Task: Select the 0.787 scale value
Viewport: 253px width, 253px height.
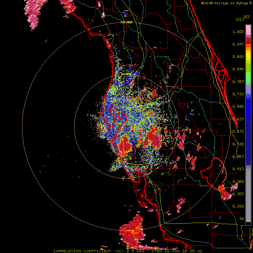Action: tap(238, 82)
